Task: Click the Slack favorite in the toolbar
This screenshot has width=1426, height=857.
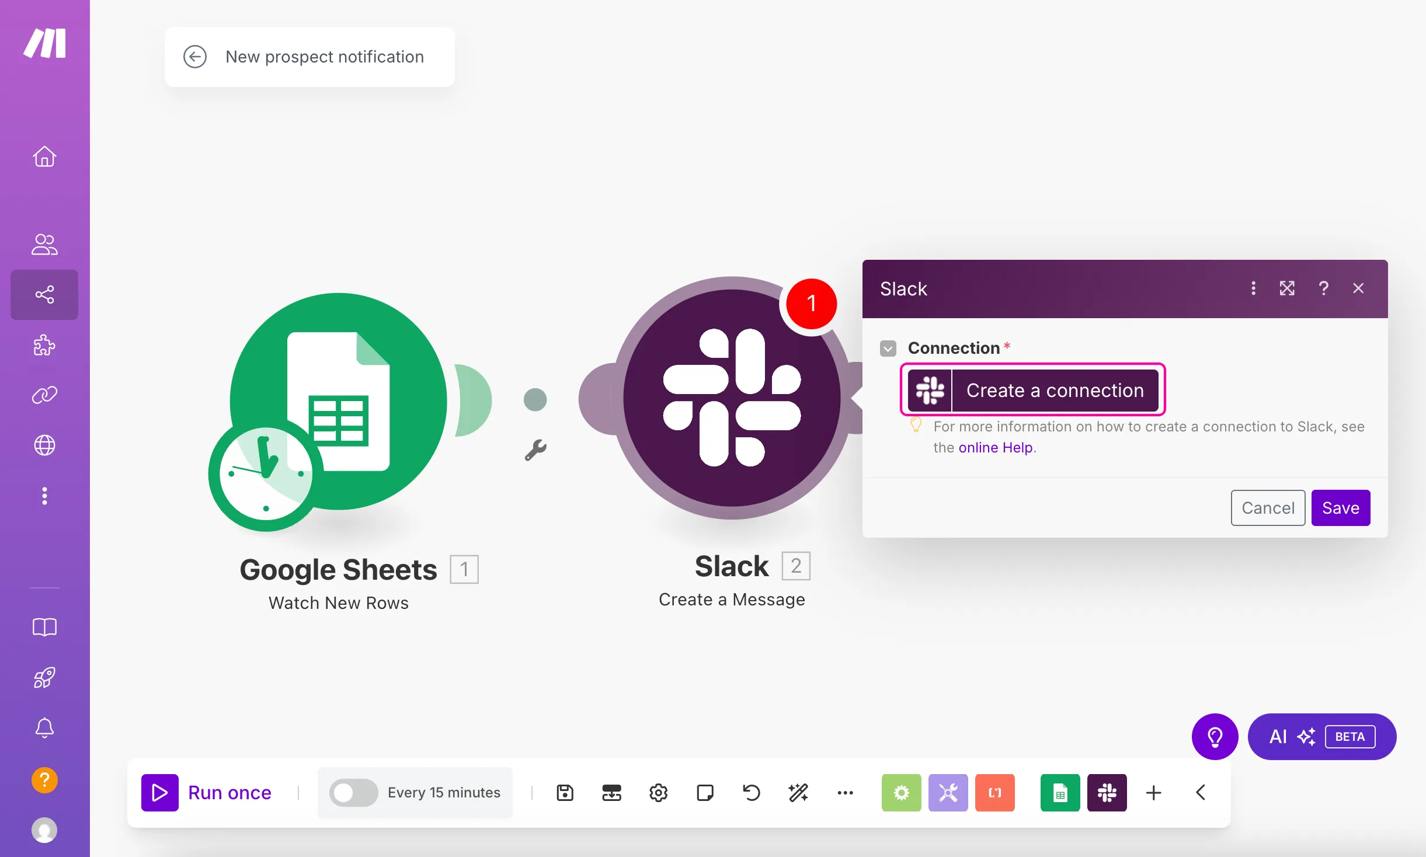Action: tap(1107, 793)
